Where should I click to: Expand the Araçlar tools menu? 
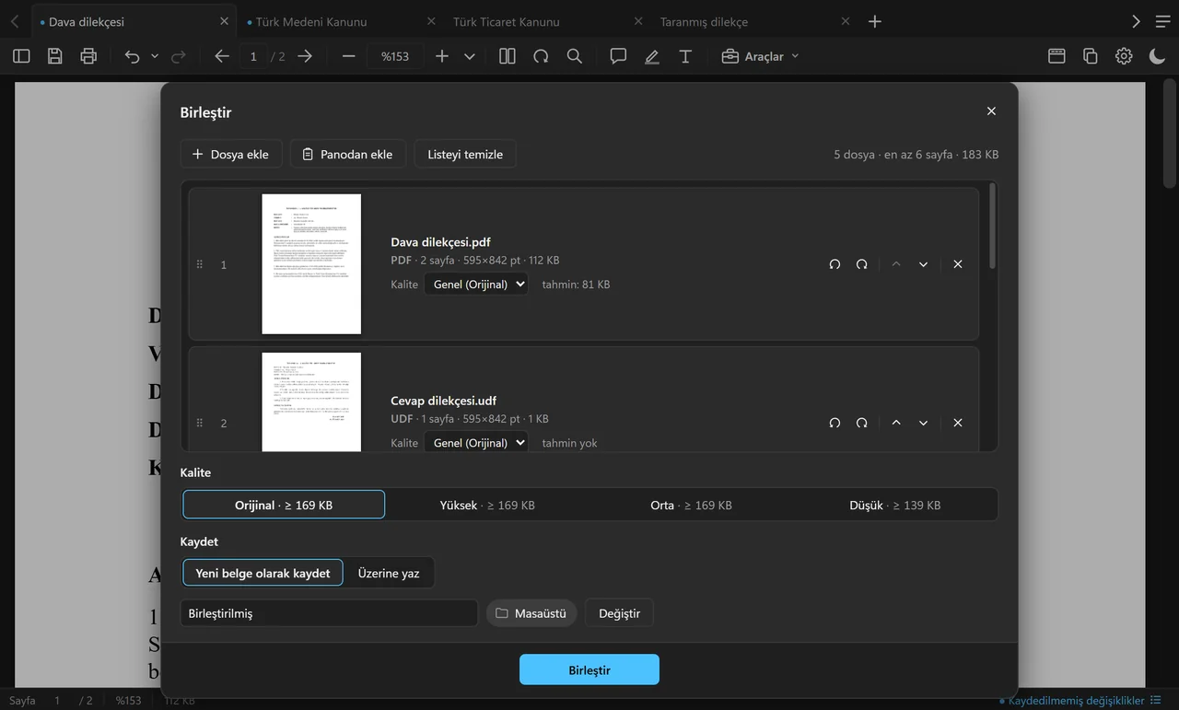click(760, 56)
